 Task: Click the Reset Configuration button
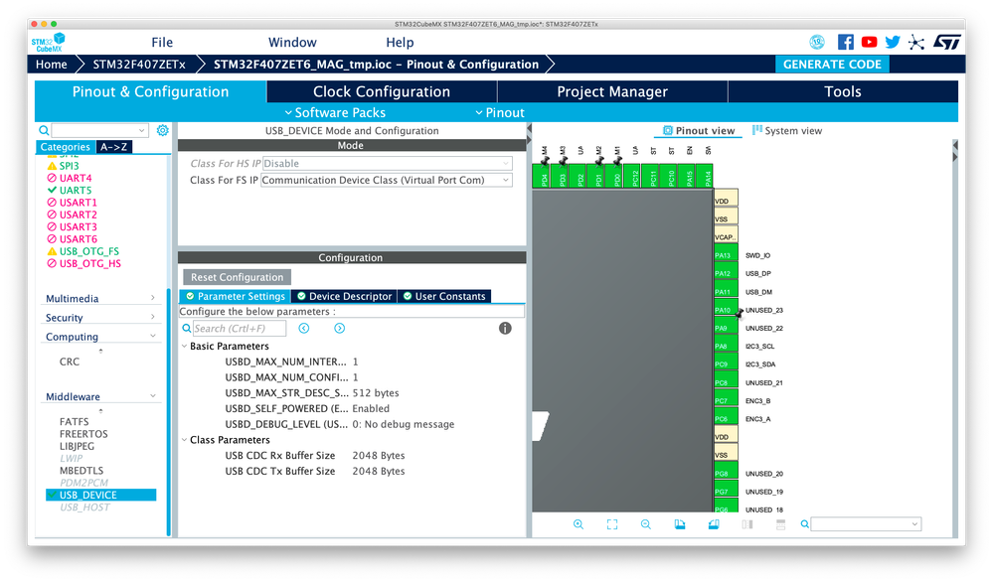(238, 277)
